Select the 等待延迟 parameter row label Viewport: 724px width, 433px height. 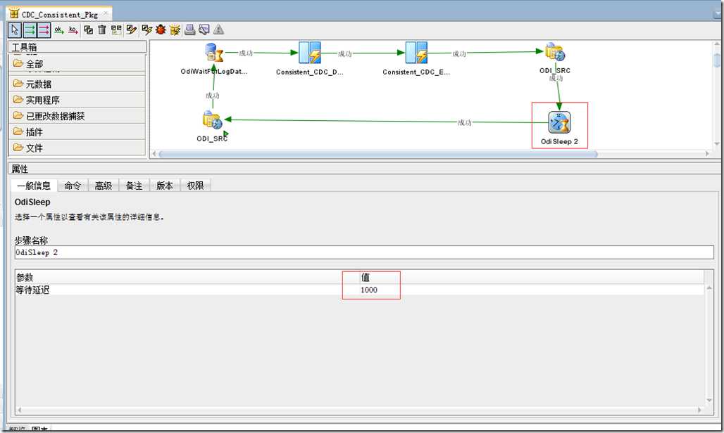(32, 290)
